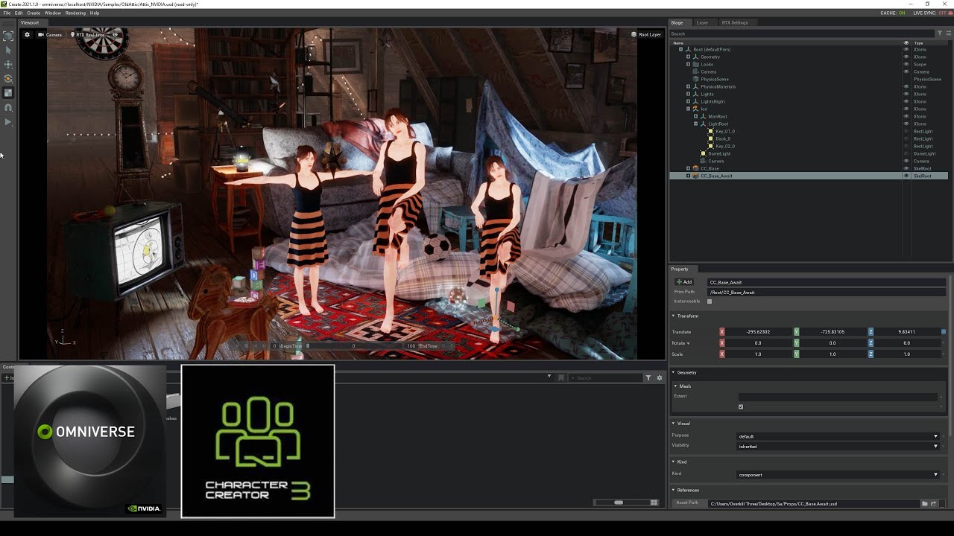Toggle visibility of Lights prim

coord(906,94)
